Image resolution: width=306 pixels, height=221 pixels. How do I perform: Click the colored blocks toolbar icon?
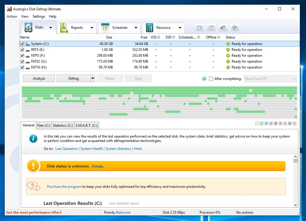click(x=223, y=28)
